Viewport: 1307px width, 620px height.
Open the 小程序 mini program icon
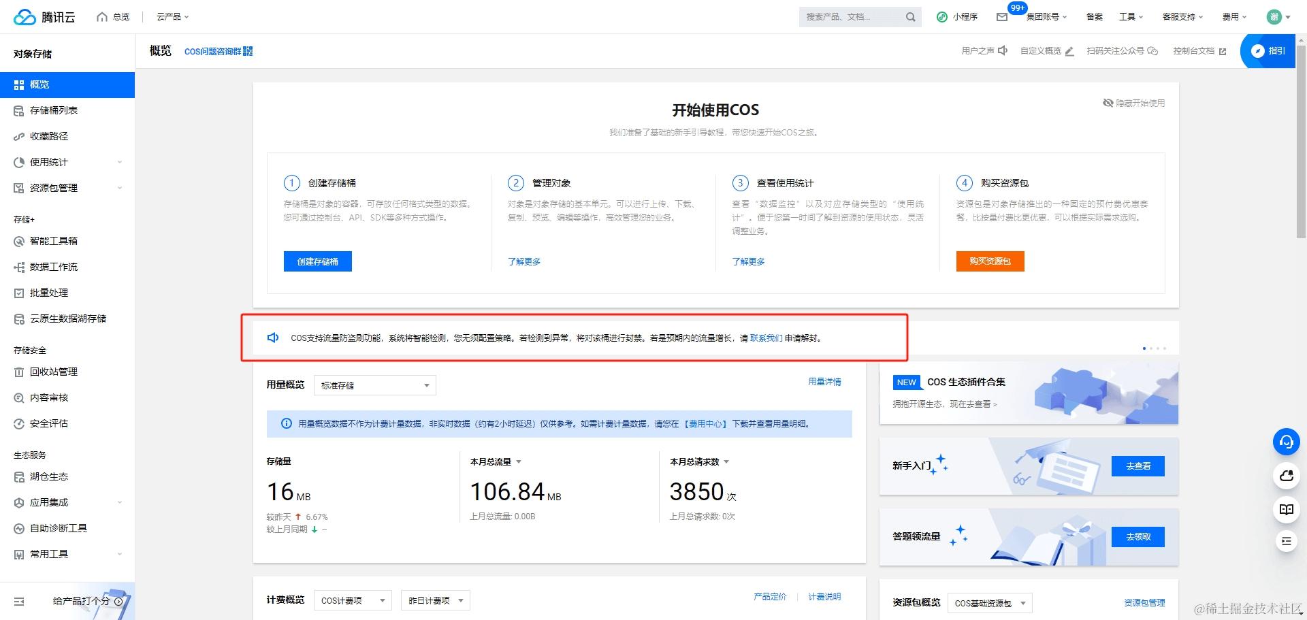coord(942,17)
